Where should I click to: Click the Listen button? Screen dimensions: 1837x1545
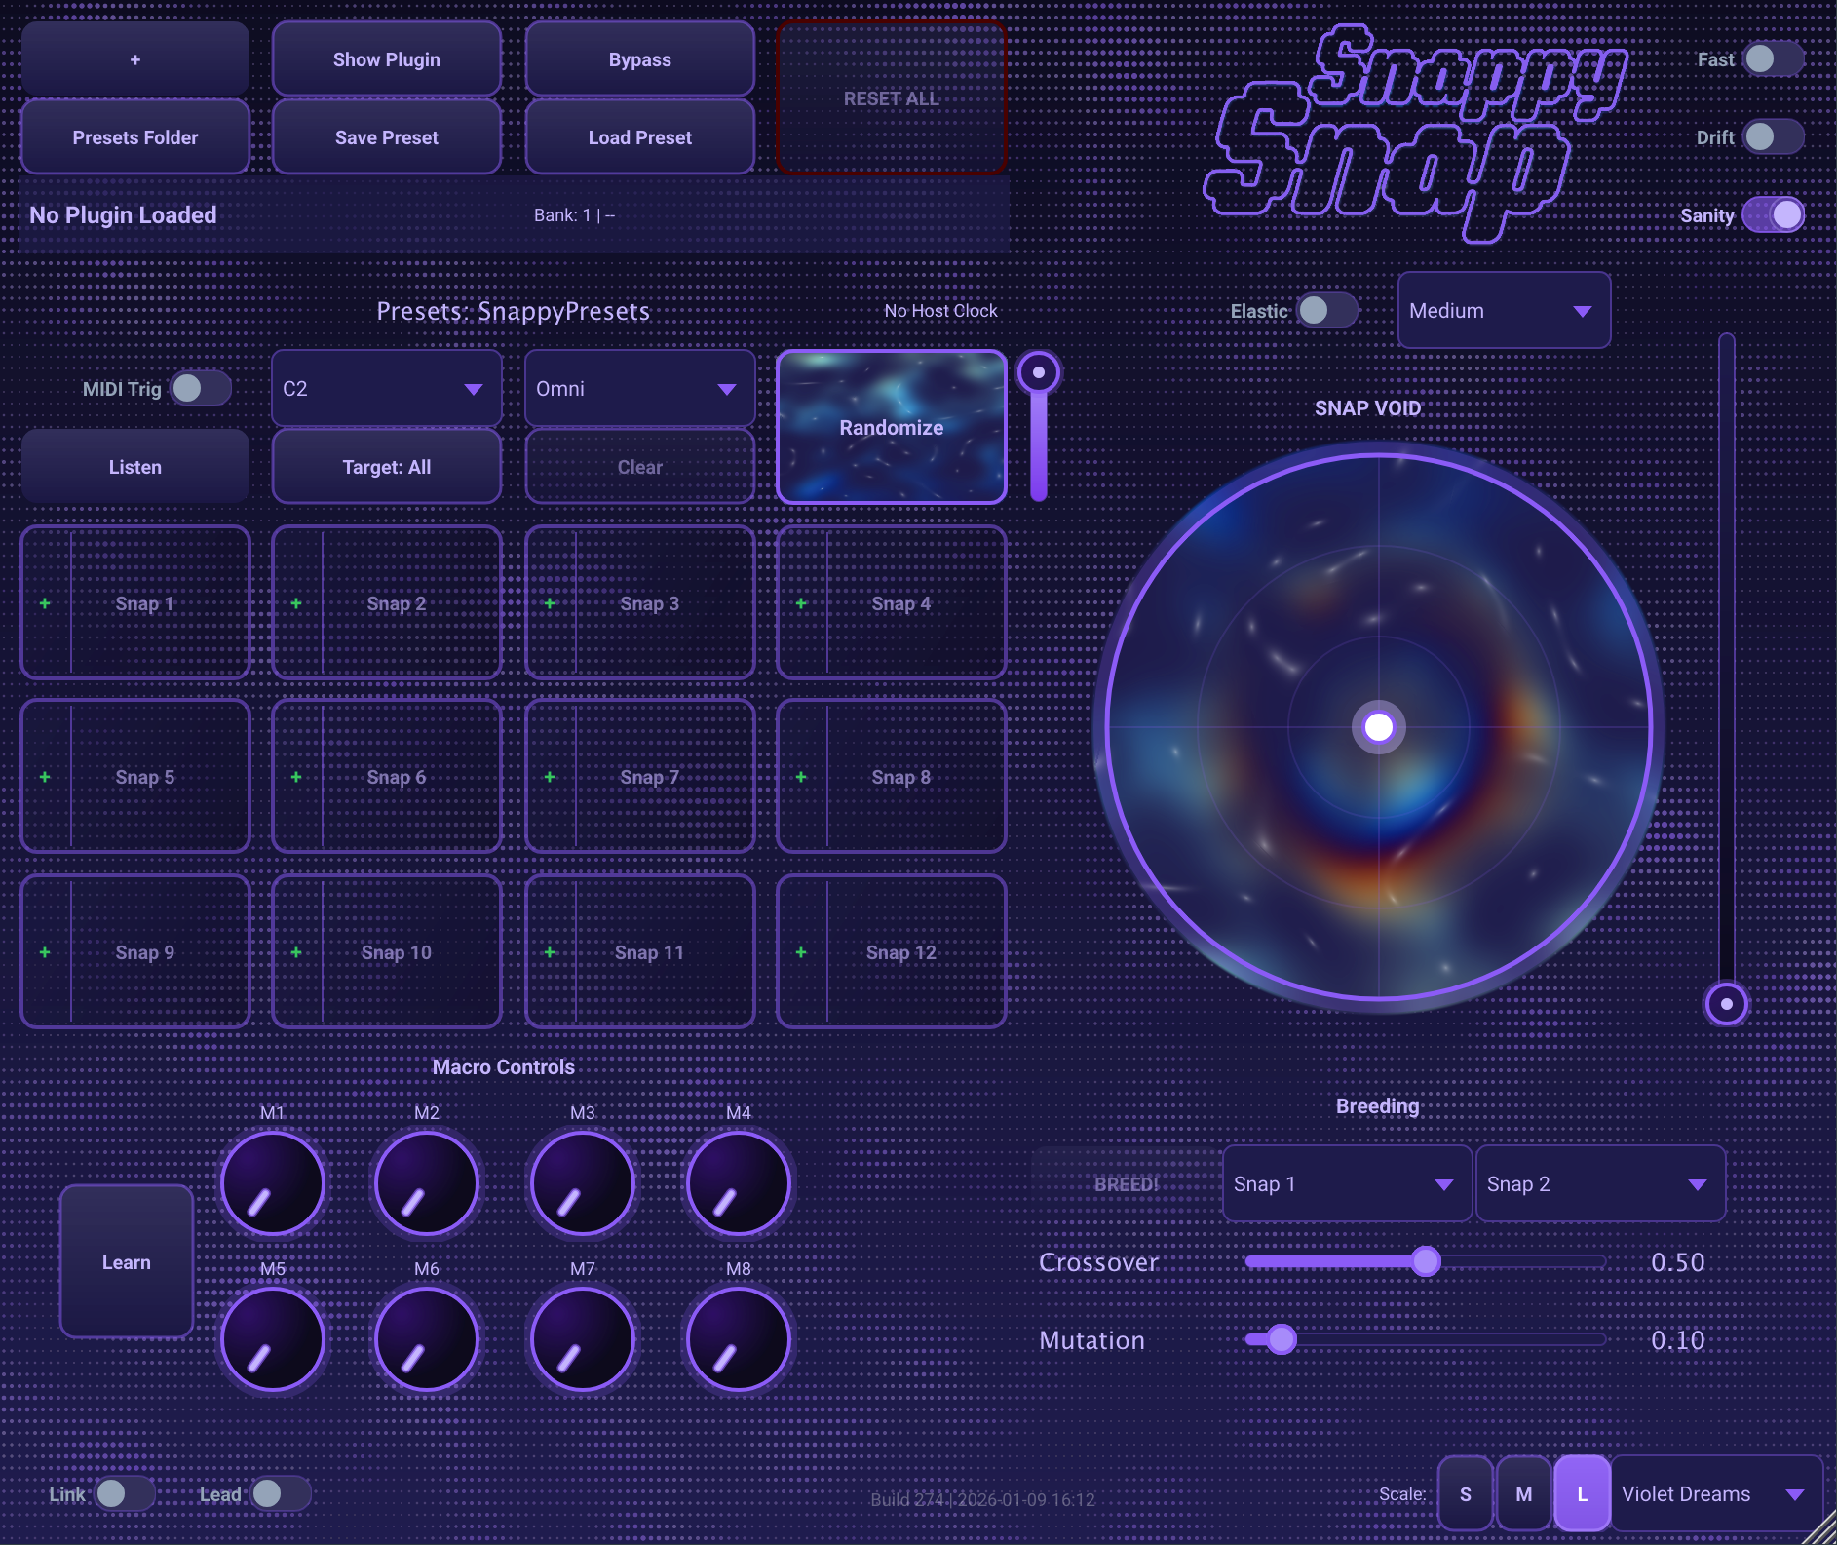click(134, 466)
